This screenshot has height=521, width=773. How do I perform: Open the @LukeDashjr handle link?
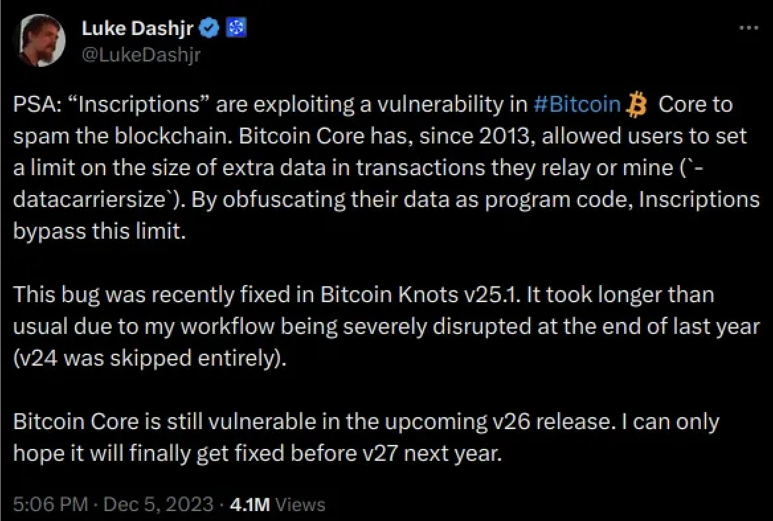pos(140,55)
